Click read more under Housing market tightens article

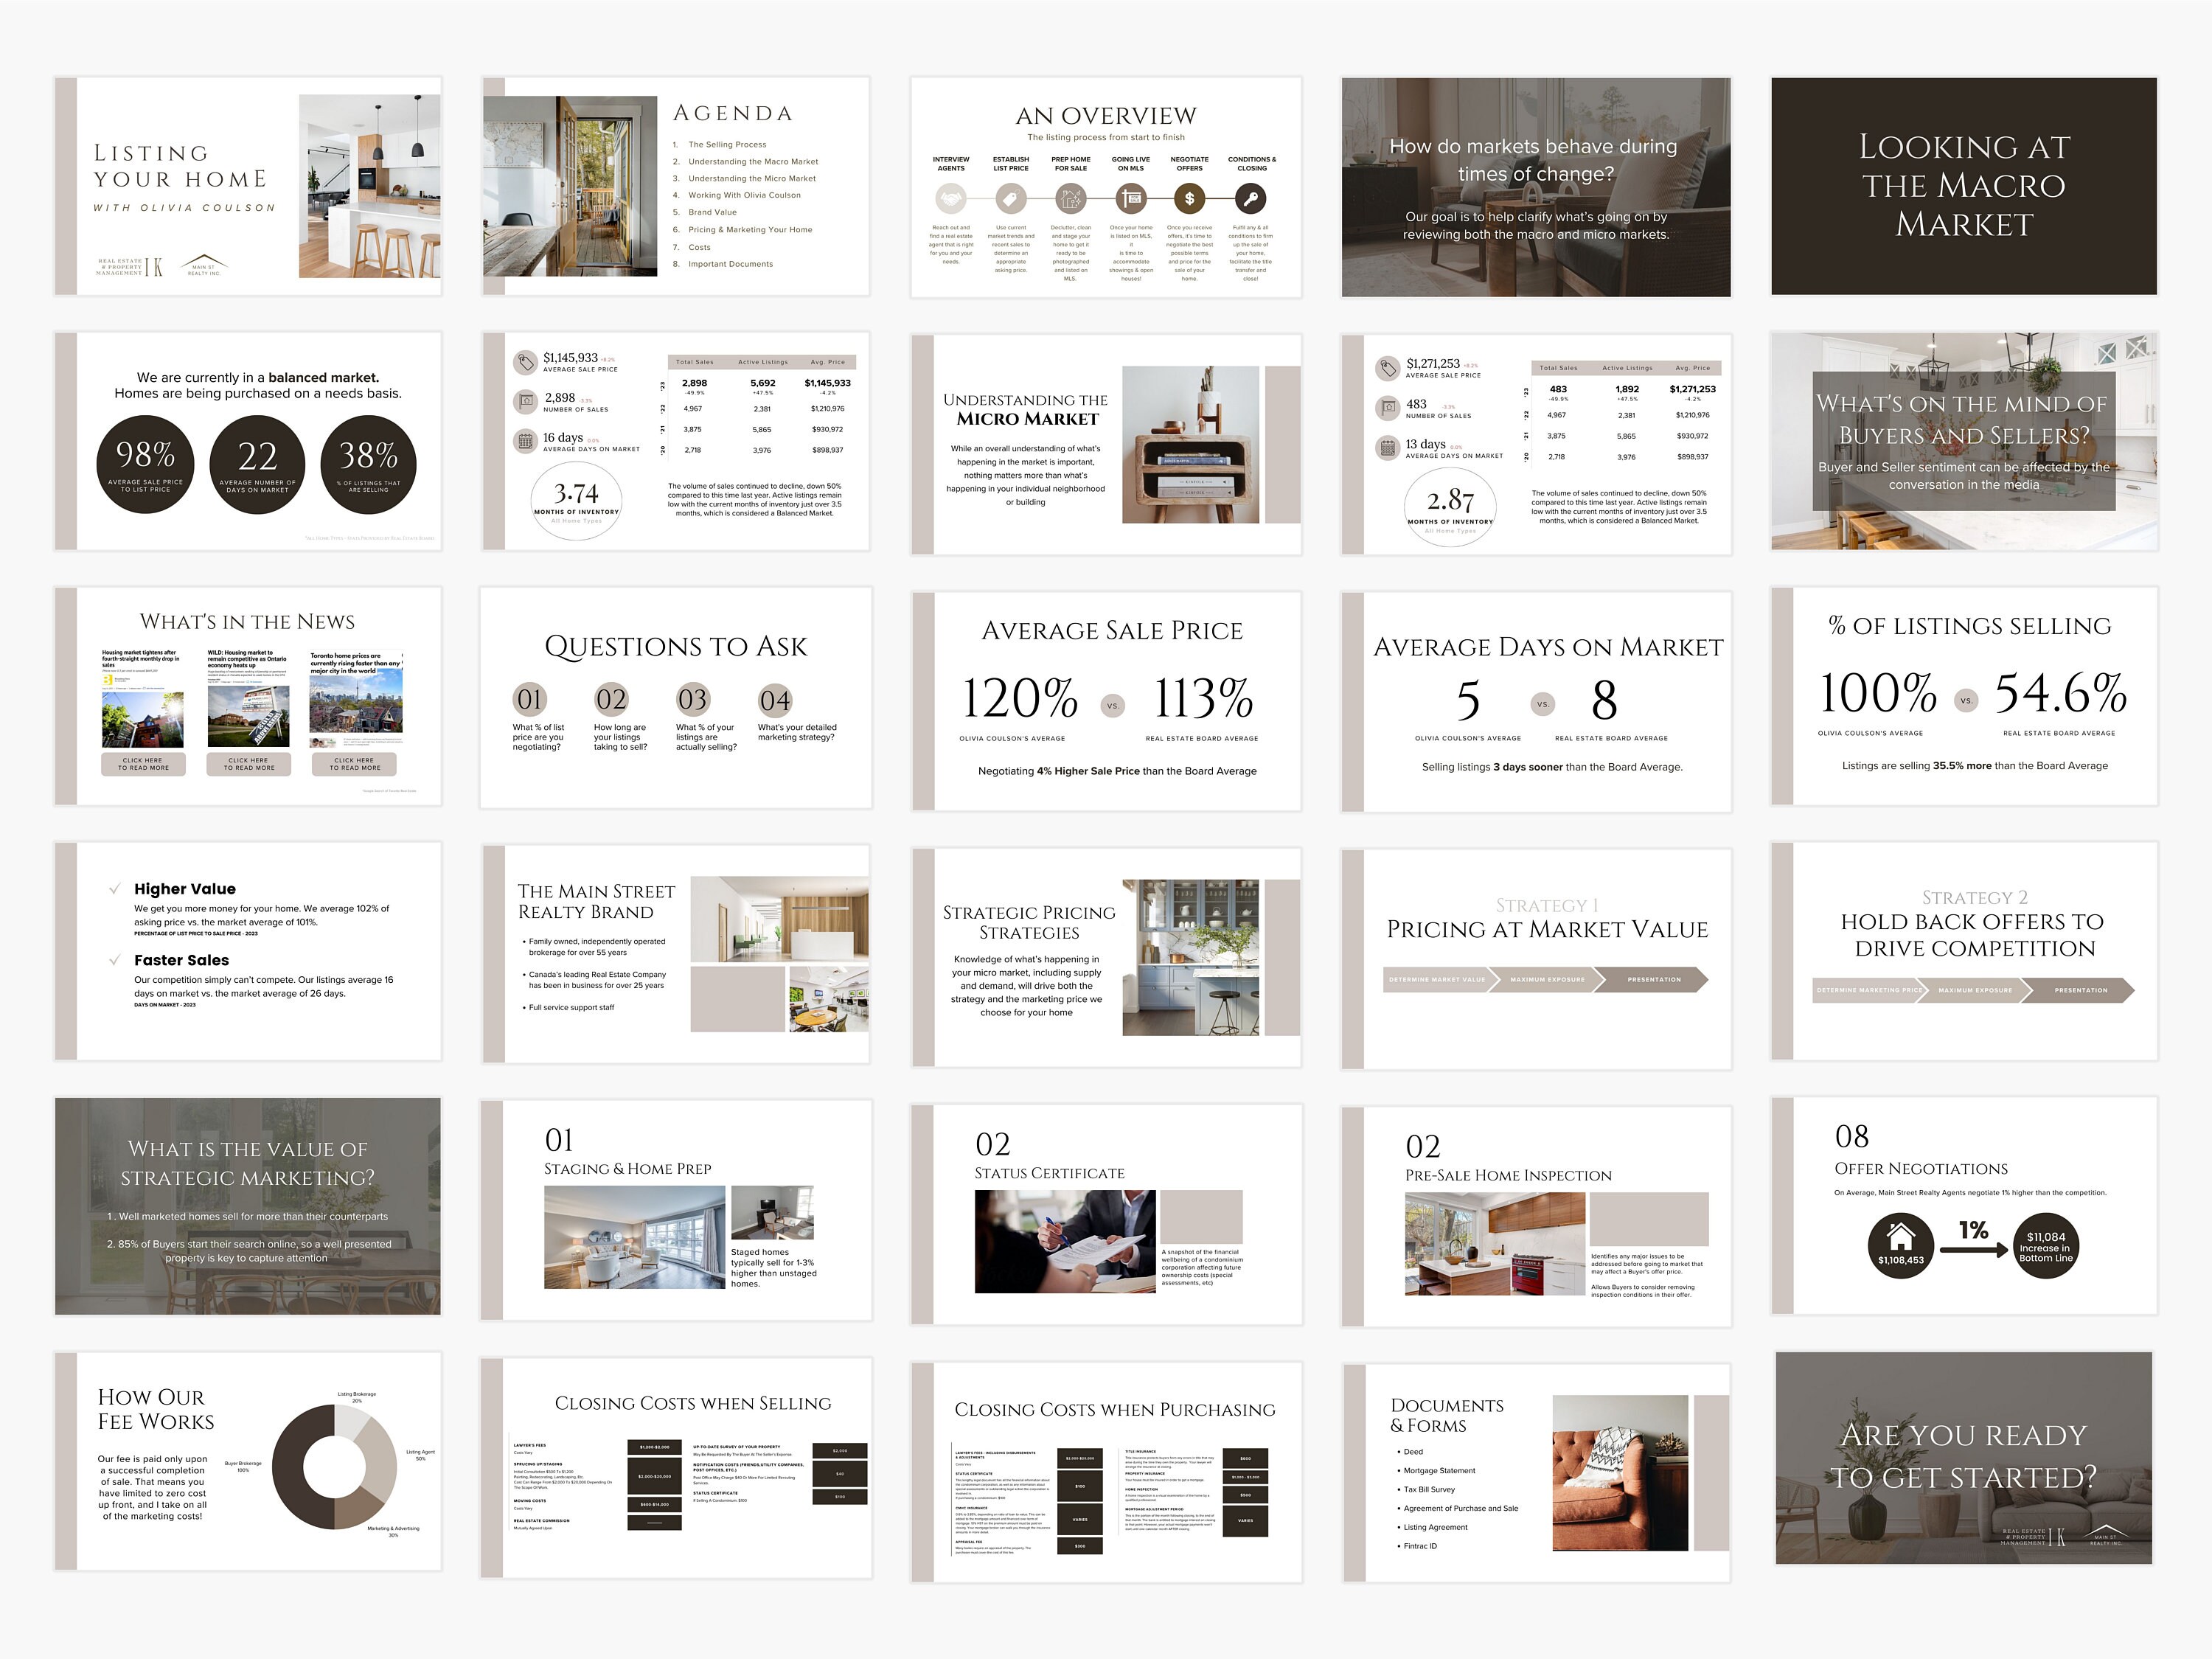coord(143,764)
